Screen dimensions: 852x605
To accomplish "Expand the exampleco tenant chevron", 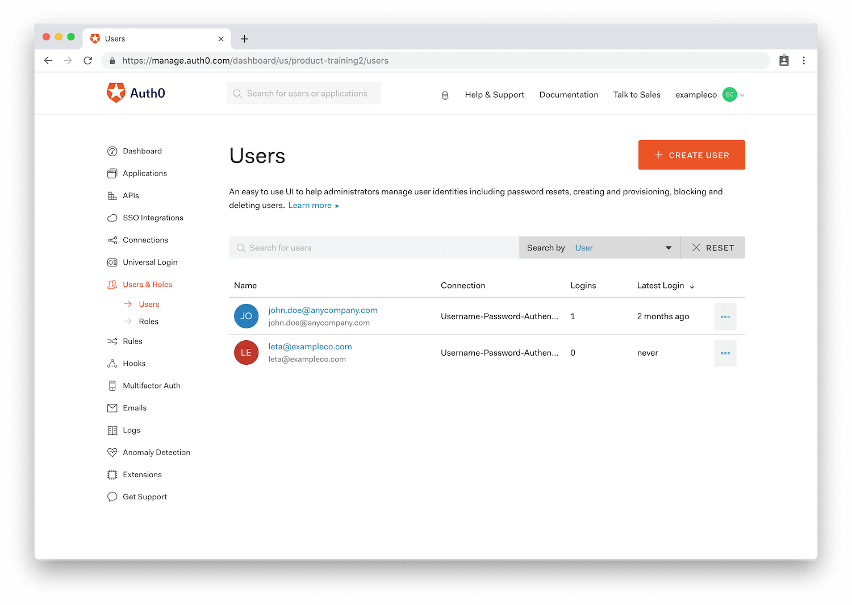I will 742,95.
